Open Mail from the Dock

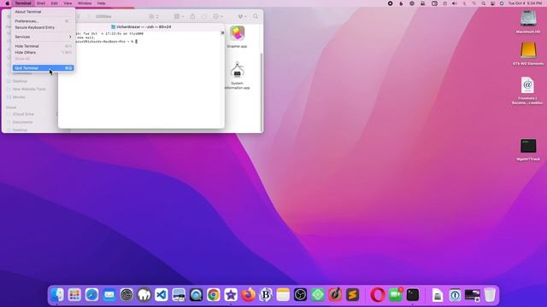109,295
